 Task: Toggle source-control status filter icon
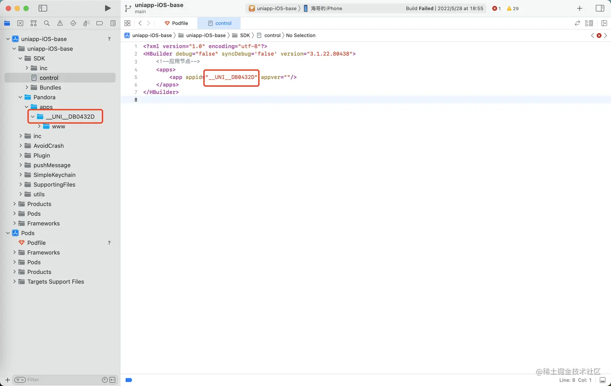[112, 380]
